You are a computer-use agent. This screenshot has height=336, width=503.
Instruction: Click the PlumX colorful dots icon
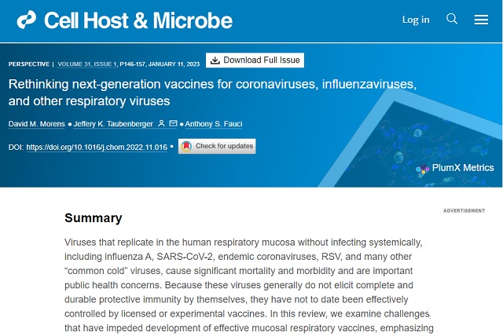click(x=423, y=169)
